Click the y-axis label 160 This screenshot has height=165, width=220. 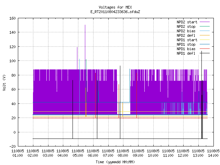[x=12, y=18]
